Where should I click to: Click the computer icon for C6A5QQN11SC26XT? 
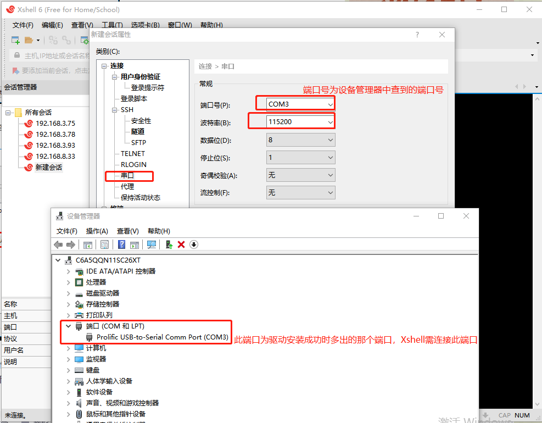coord(69,260)
